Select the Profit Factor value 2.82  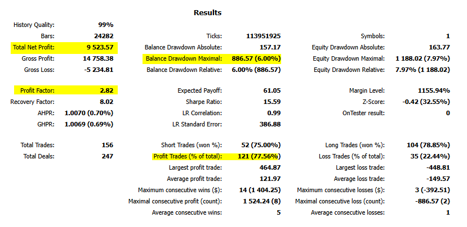click(105, 90)
